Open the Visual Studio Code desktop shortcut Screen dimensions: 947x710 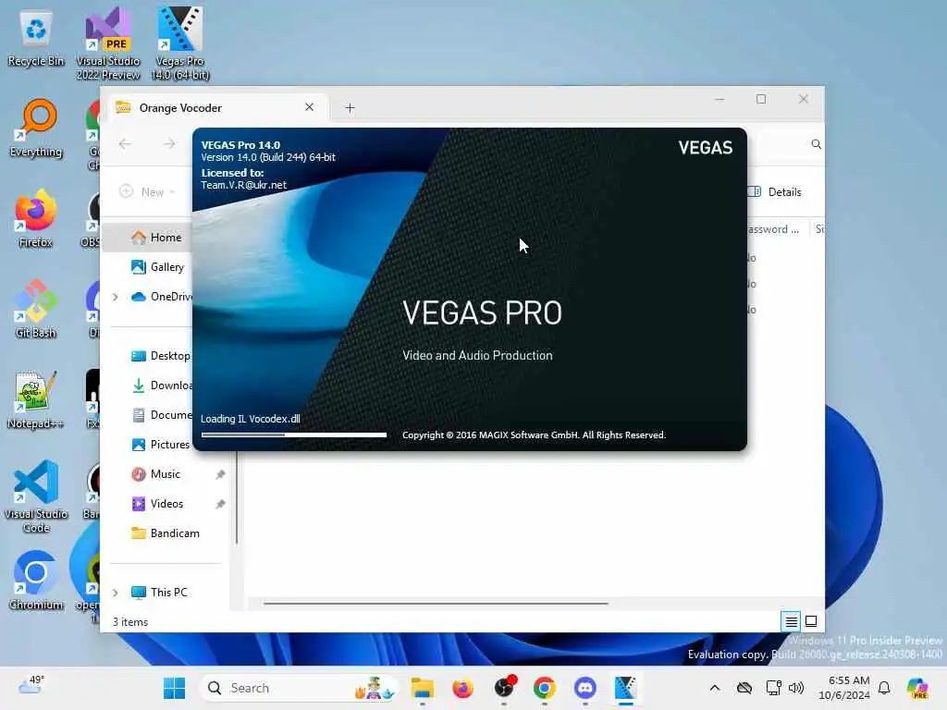tap(36, 496)
